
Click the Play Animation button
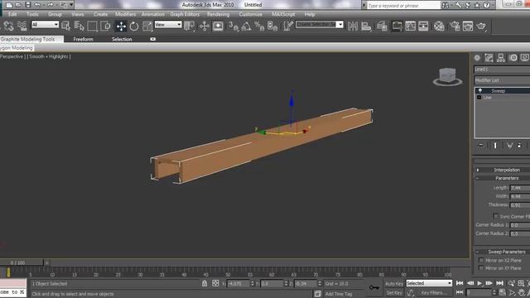(x=479, y=283)
